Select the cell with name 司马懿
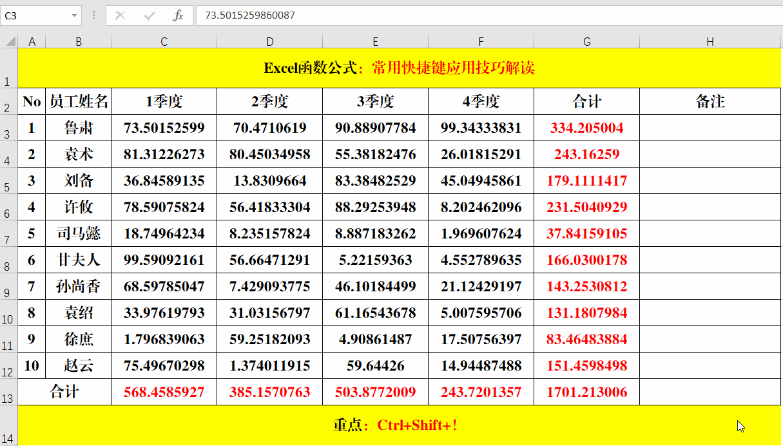Viewport: 783px width, 446px height. [x=79, y=233]
